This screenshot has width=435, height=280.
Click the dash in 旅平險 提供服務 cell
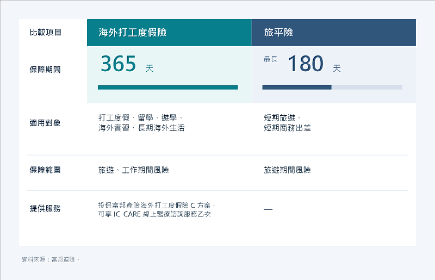click(268, 209)
